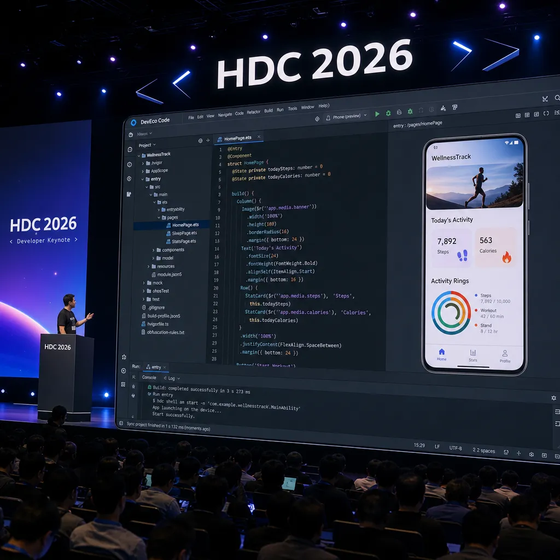Open hvigorfile.ts in the project tree
This screenshot has height=560, width=560.
click(155, 324)
